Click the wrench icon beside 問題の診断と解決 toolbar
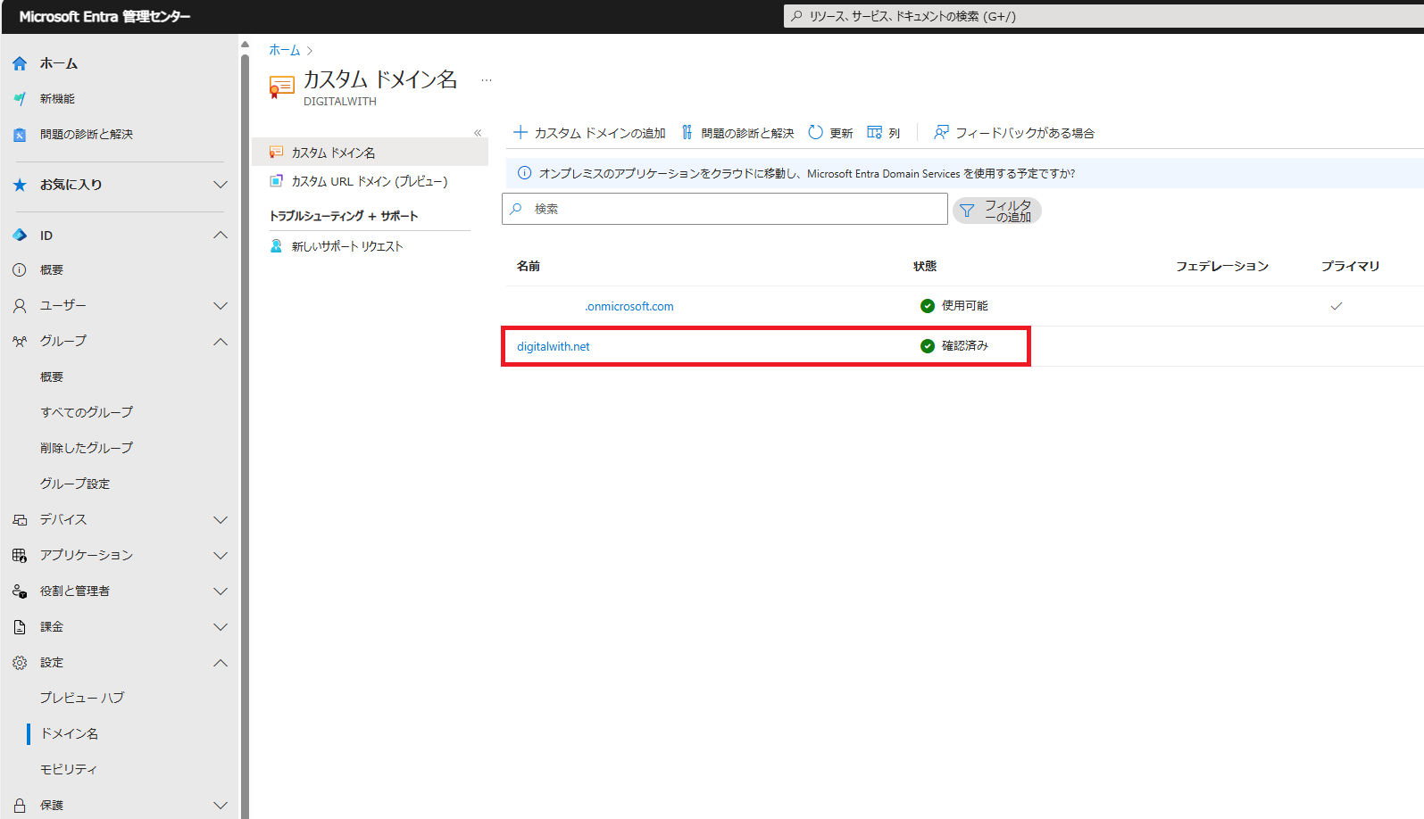Image resolution: width=1424 pixels, height=819 pixels. click(687, 132)
